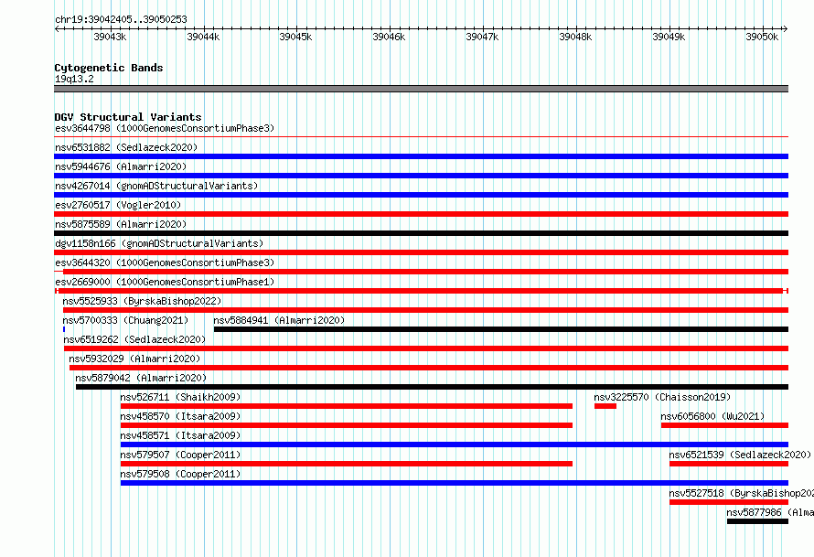Click the red bar of nsv6519262
The height and width of the screenshot is (557, 814).
[x=426, y=348]
